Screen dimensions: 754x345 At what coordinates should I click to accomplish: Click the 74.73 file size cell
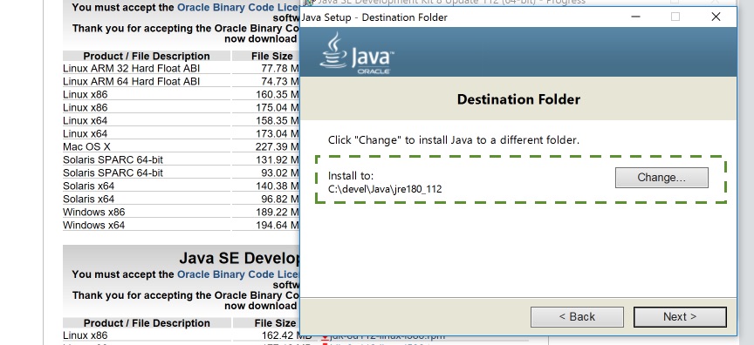tap(280, 81)
